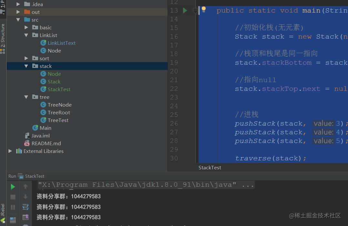Open Node class under LinkList

(54, 51)
